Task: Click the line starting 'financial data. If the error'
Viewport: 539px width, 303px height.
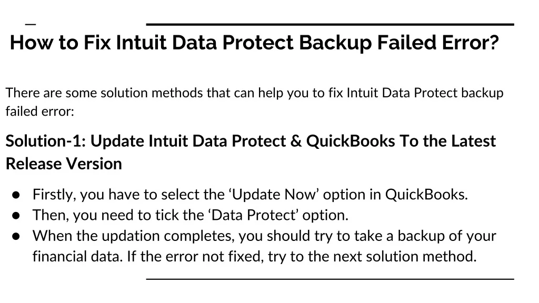Action: [254, 257]
